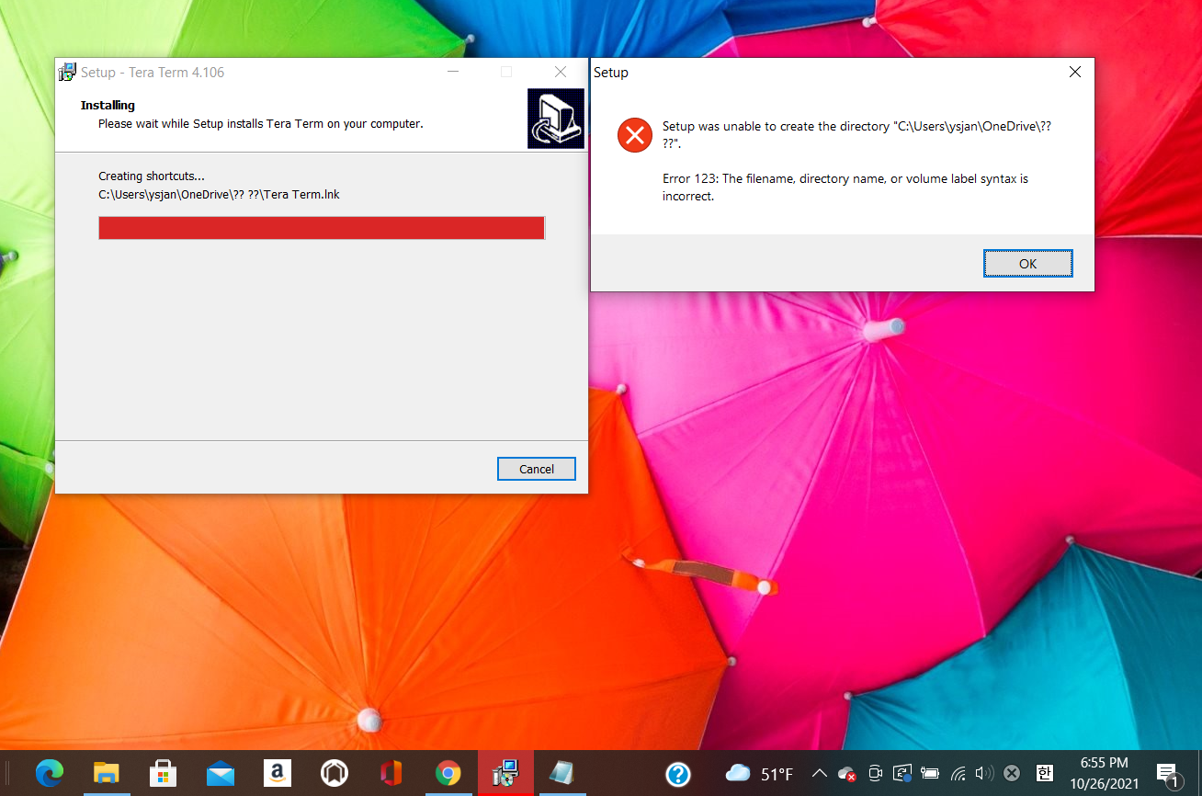
Task: Close the Setup error dialog
Action: (1074, 72)
